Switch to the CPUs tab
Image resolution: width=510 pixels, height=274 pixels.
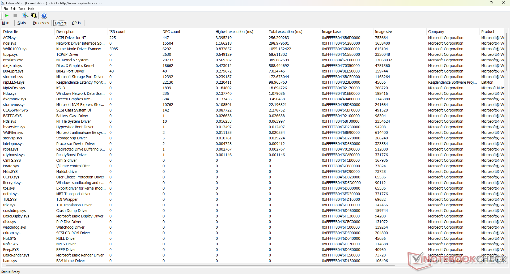(x=76, y=23)
